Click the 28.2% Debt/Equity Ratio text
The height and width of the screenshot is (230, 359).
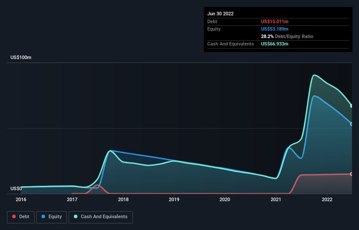[287, 36]
